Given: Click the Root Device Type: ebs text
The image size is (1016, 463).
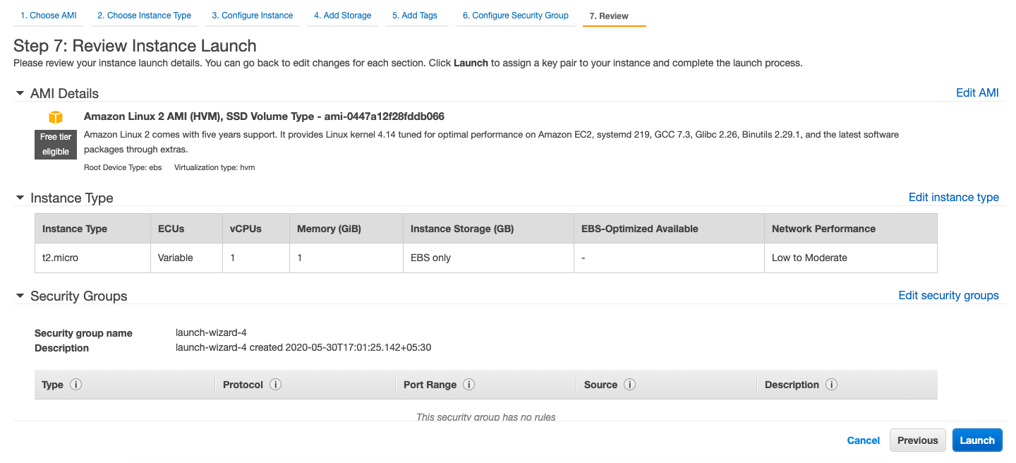Looking at the screenshot, I should pos(123,168).
